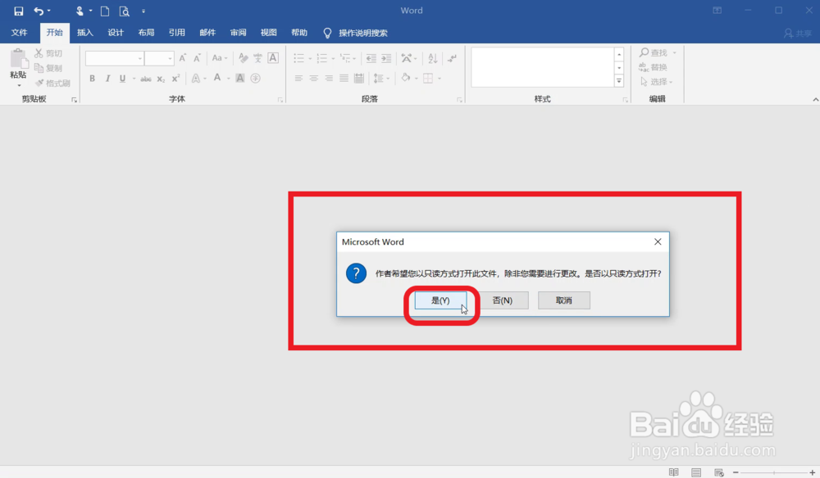Toggle Underline formatting
The image size is (820, 478).
click(x=122, y=79)
